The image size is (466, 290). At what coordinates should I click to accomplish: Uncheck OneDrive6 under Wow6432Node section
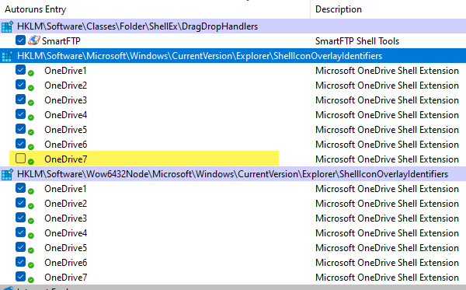tap(20, 261)
